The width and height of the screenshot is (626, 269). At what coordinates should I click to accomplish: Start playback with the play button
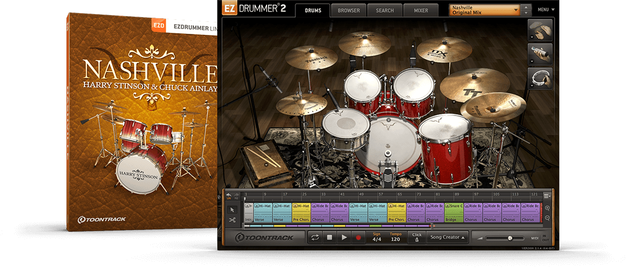pos(343,237)
